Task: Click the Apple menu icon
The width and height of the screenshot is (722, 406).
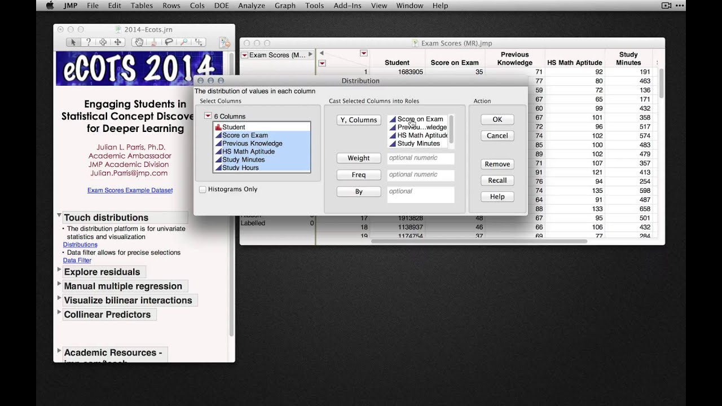Action: 49,6
